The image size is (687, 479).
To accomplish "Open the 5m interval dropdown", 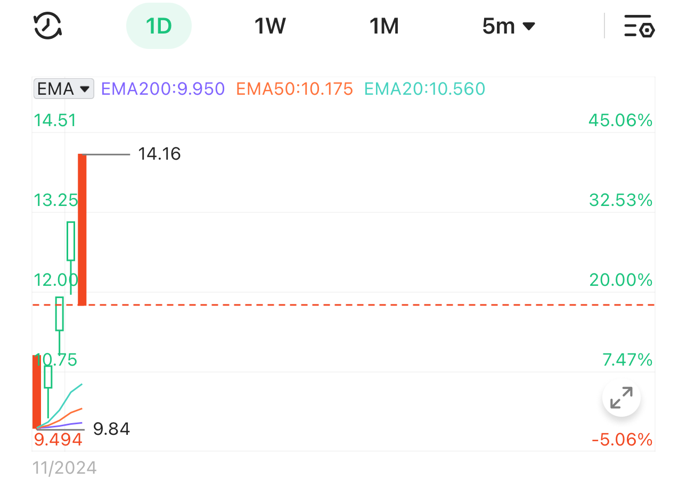I will (x=508, y=26).
